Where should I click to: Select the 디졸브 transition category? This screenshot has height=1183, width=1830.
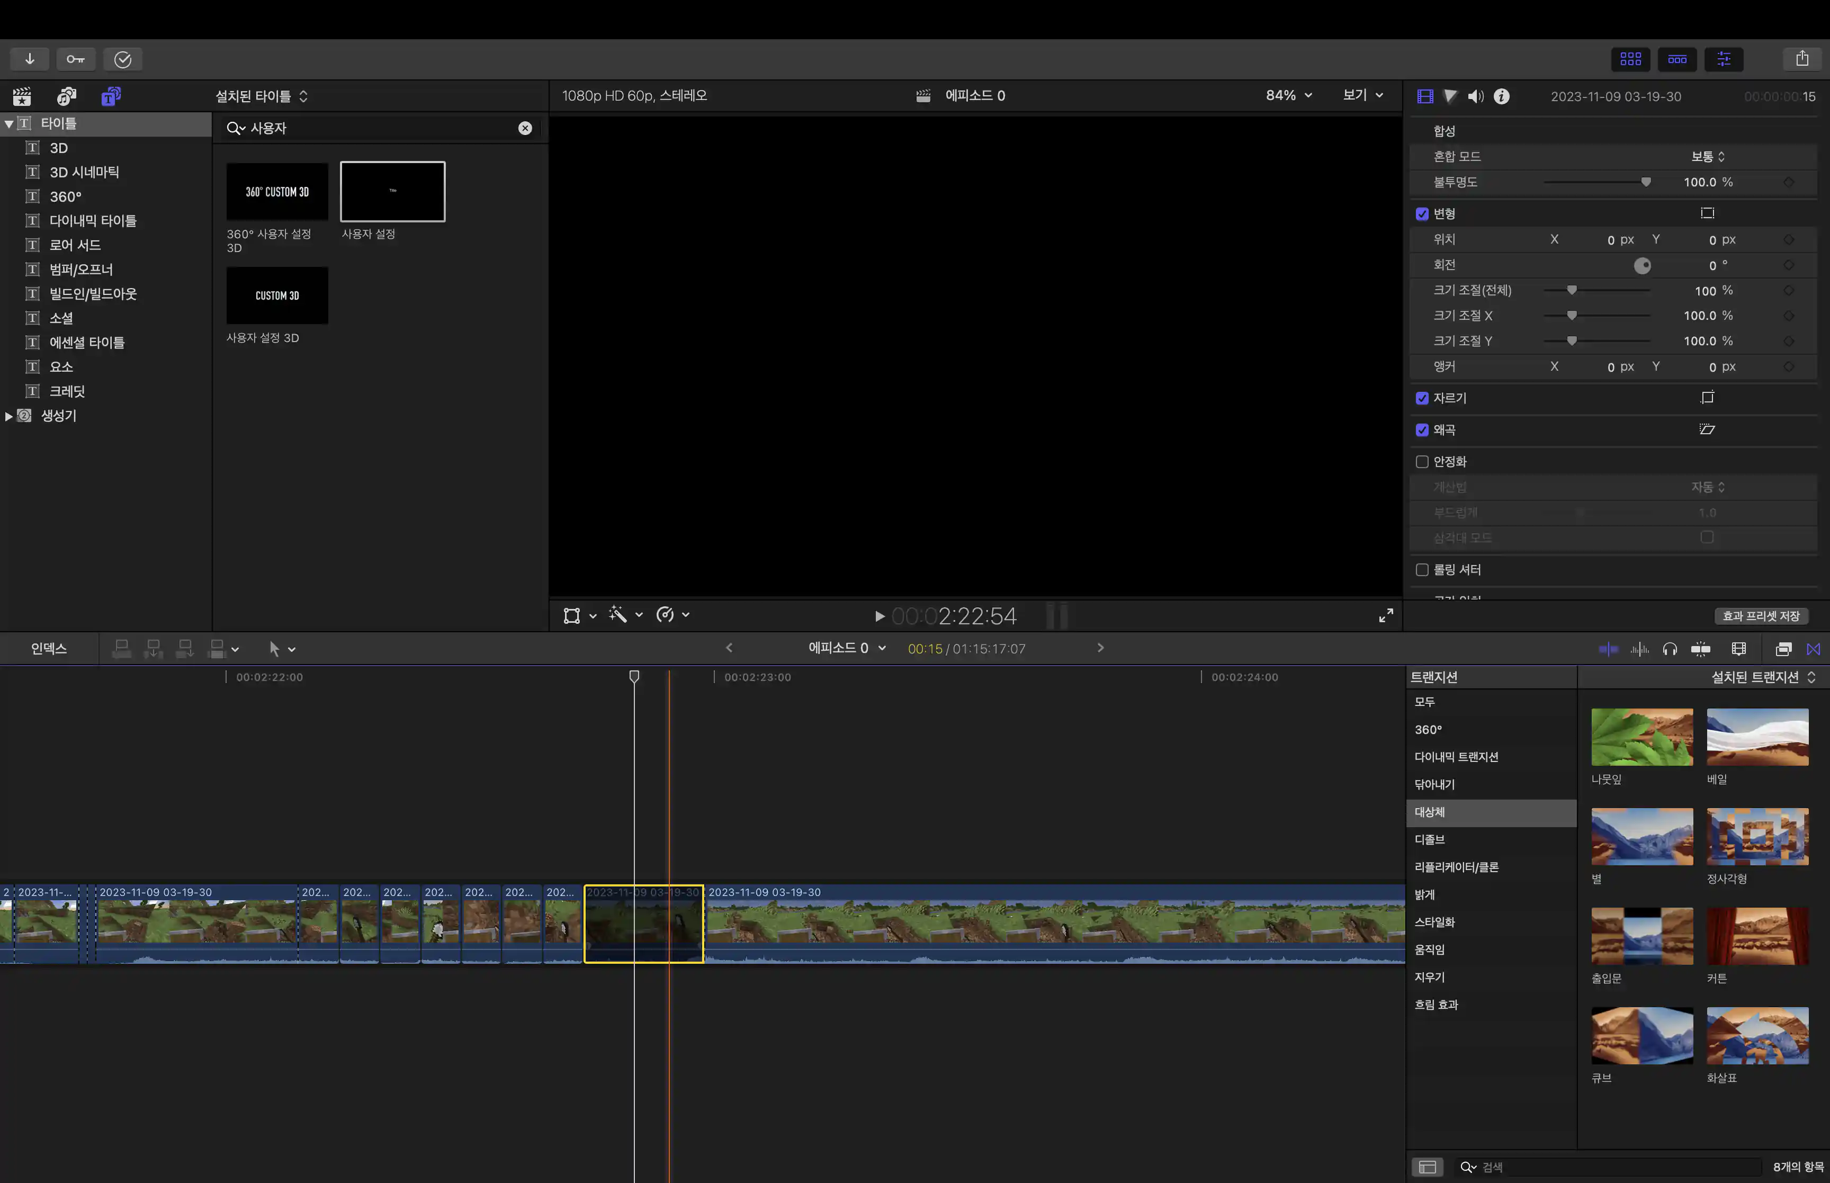tap(1429, 840)
